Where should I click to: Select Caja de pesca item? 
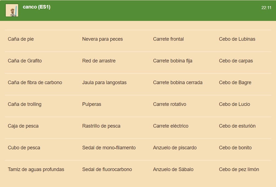coord(23,126)
